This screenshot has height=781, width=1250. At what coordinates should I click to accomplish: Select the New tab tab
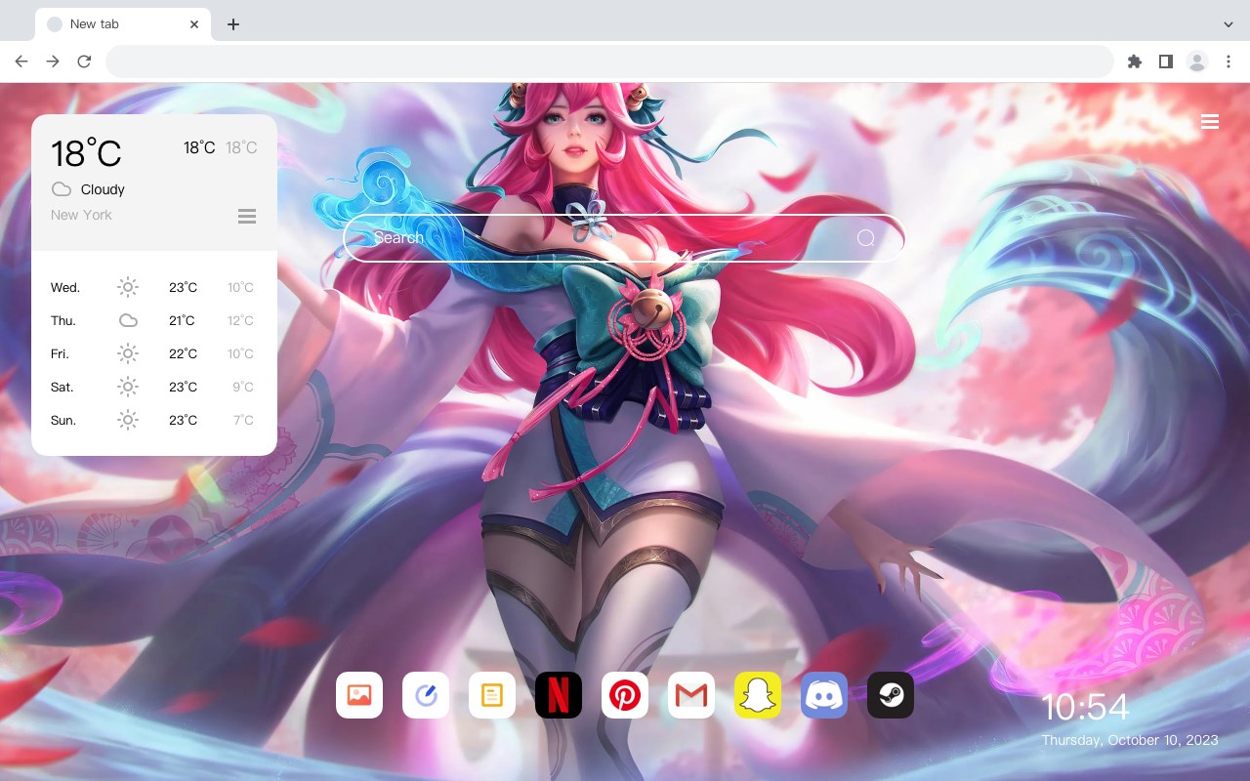coord(123,24)
